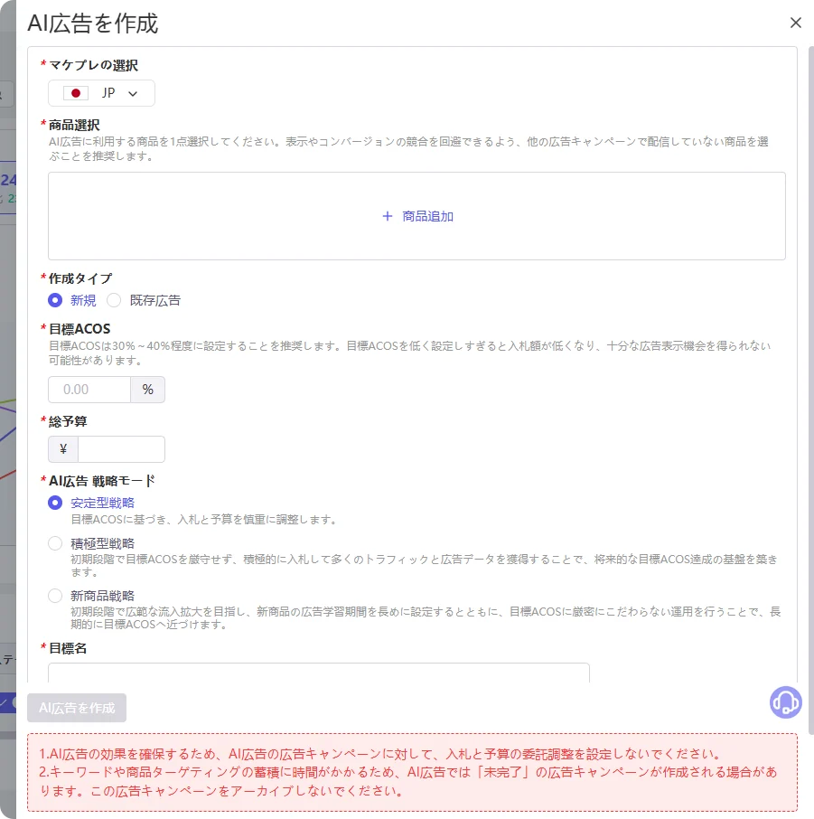Focus the 総予算 yen field
This screenshot has width=814, height=819.
pos(121,449)
